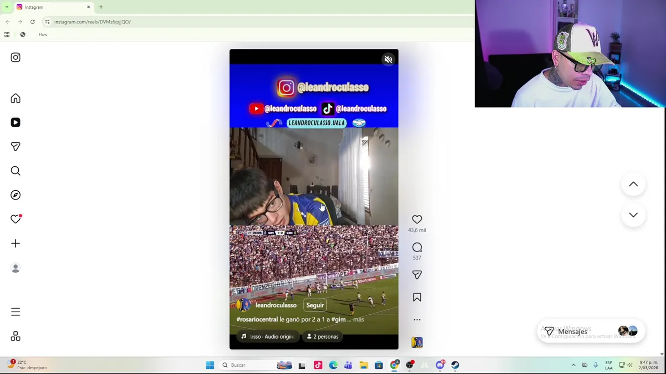Open the Meta apps grid icon
This screenshot has width=666, height=374.
[16, 337]
